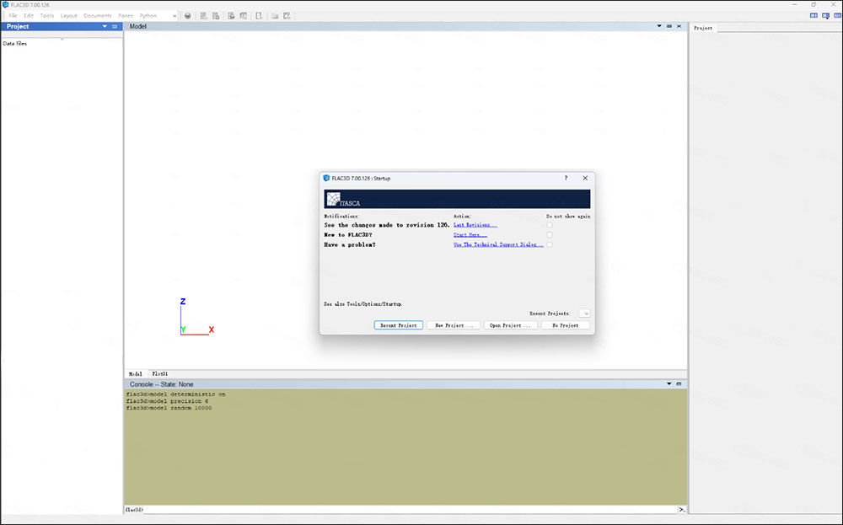This screenshot has width=843, height=525.
Task: Click the Recent Project button
Action: click(399, 325)
